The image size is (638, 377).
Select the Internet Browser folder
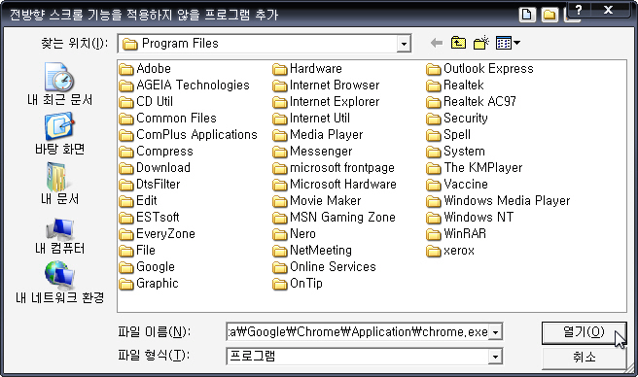pyautogui.click(x=326, y=86)
